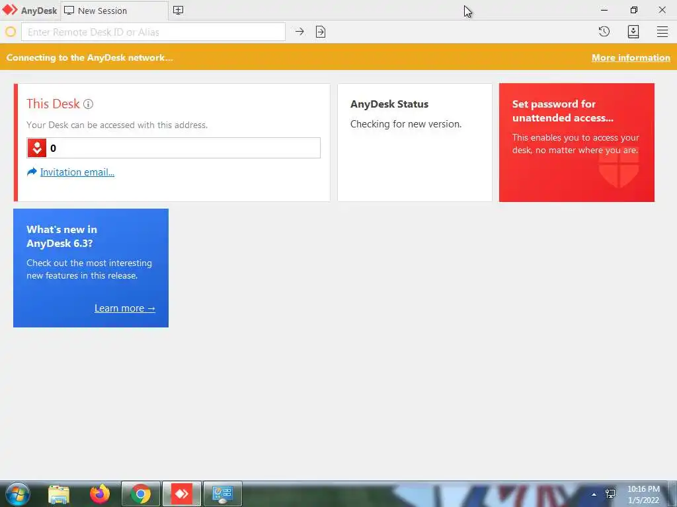Open Set password for unattended access tile
The width and height of the screenshot is (677, 507).
(x=577, y=143)
